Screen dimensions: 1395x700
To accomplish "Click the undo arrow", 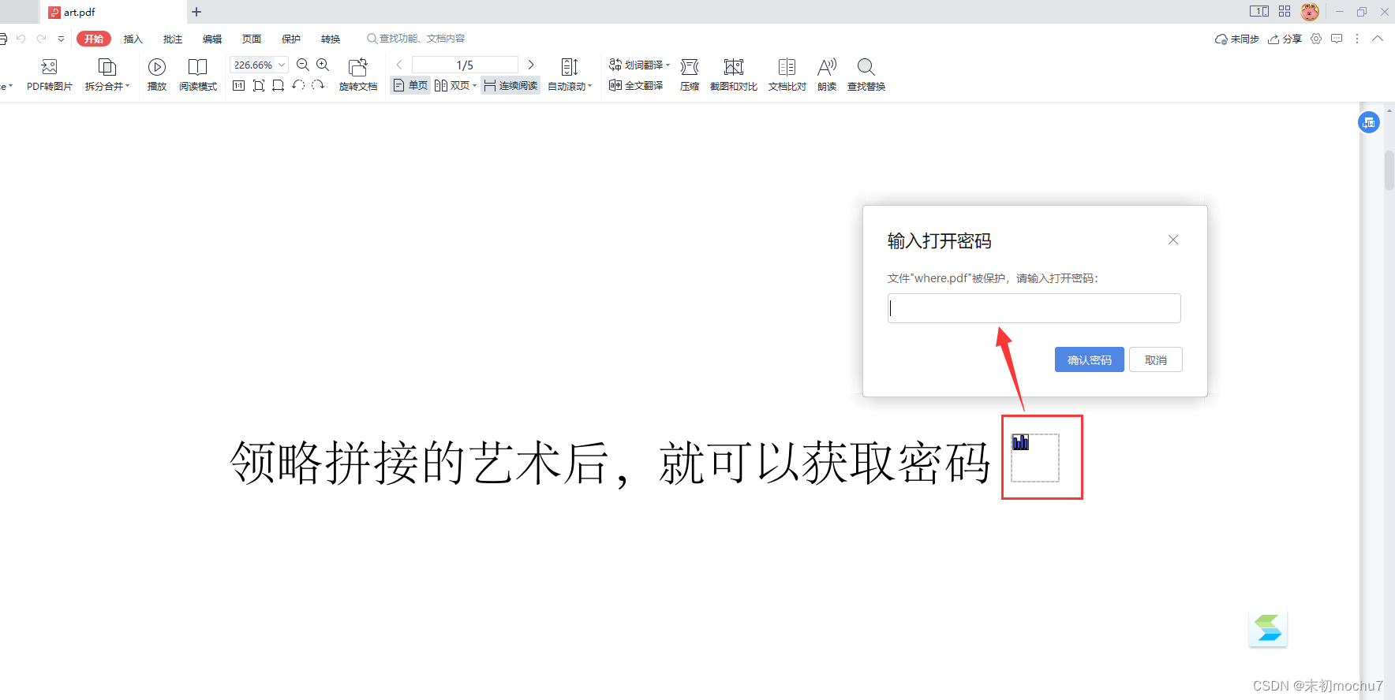I will (21, 39).
